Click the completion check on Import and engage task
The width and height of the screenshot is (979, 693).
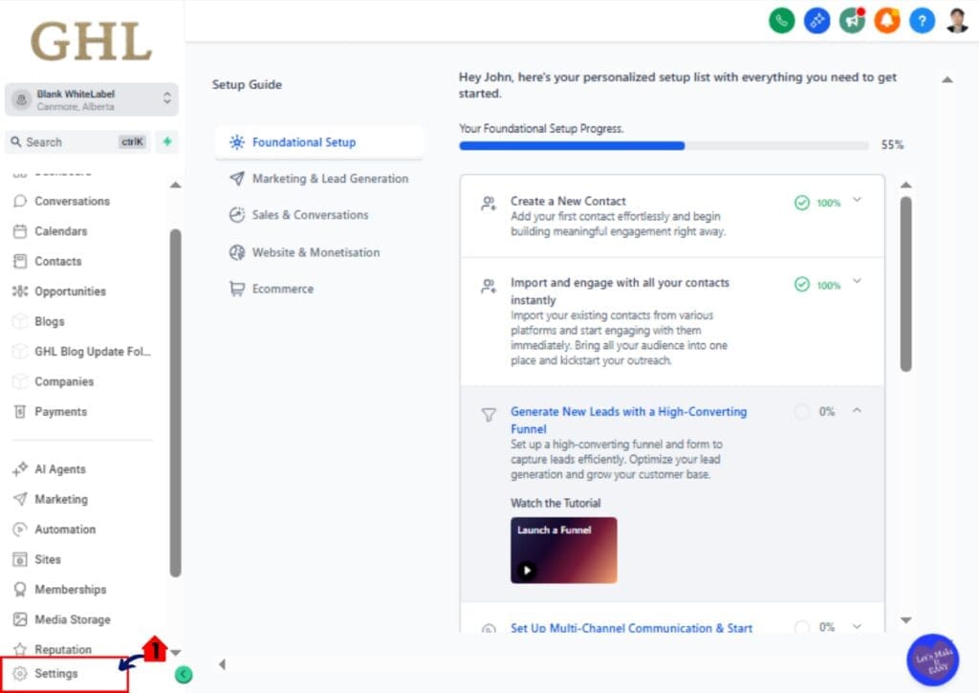[x=803, y=285]
